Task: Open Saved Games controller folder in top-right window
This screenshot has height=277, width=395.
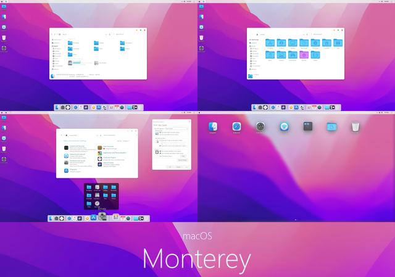Action: [x=293, y=55]
